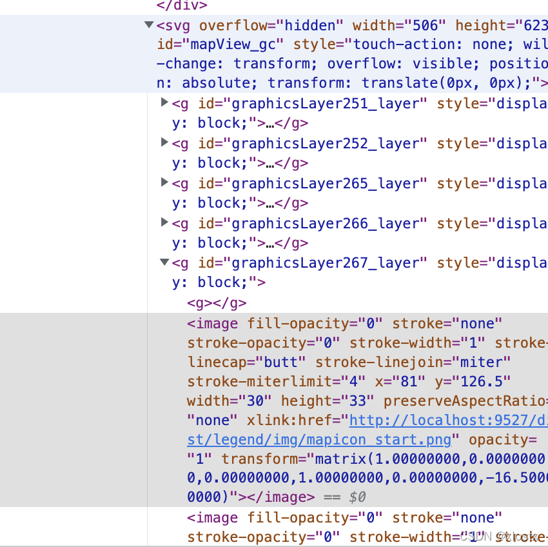The image size is (548, 547).
Task: Expand the graphicsLayer252_layer element
Action: [164, 143]
